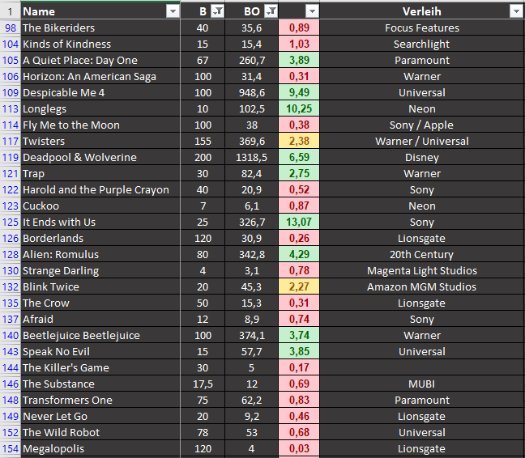Open the unnamed ratio column filter dropdown
This screenshot has width=525, height=458.
click(x=312, y=11)
